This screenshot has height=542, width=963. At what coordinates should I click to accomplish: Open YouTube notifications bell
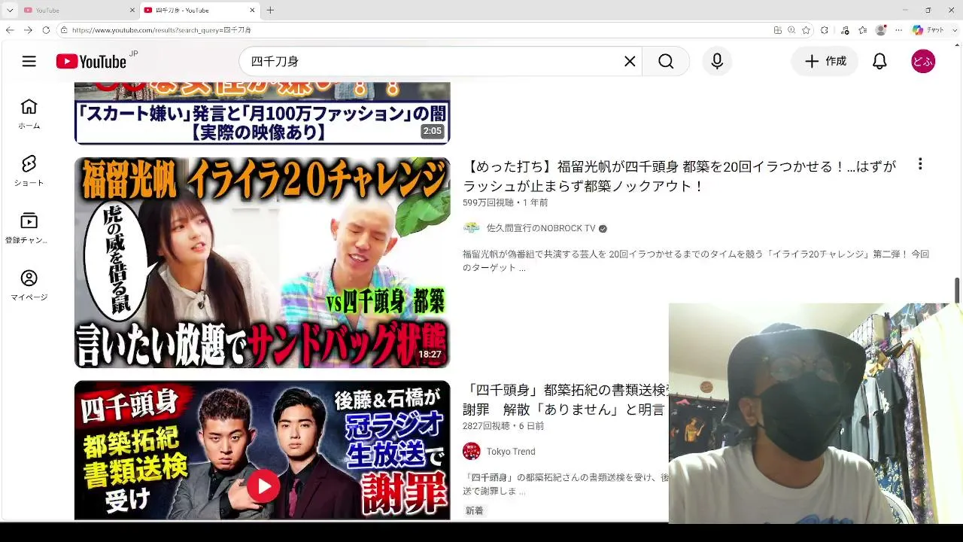[x=879, y=62]
